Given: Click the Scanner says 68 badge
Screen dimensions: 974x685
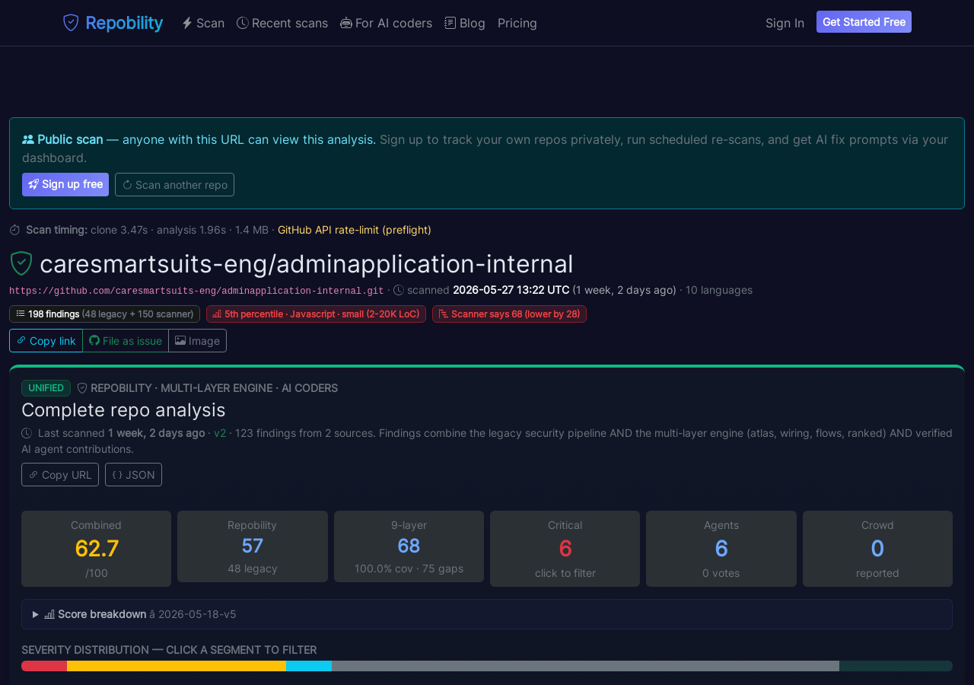Looking at the screenshot, I should (509, 314).
